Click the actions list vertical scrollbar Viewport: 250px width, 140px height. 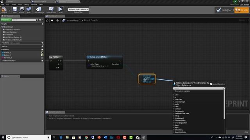pyautogui.click(x=224, y=105)
